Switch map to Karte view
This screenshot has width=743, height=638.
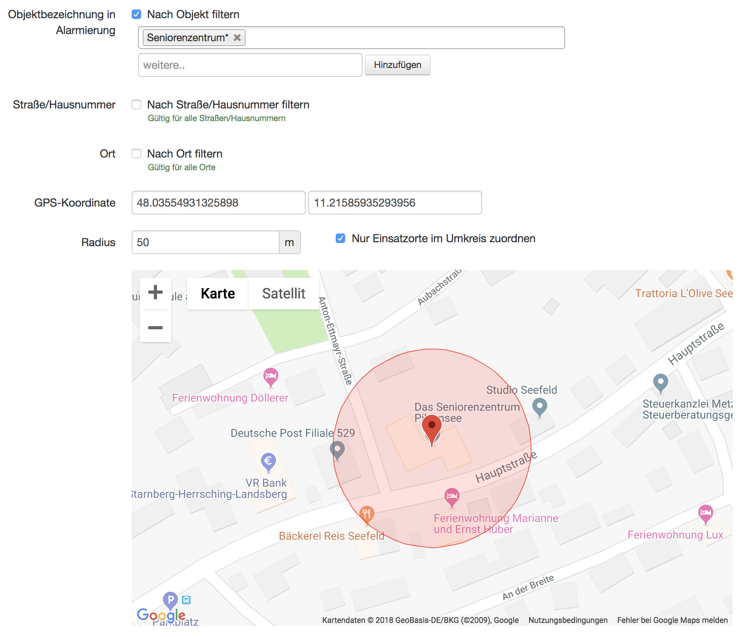pos(217,294)
